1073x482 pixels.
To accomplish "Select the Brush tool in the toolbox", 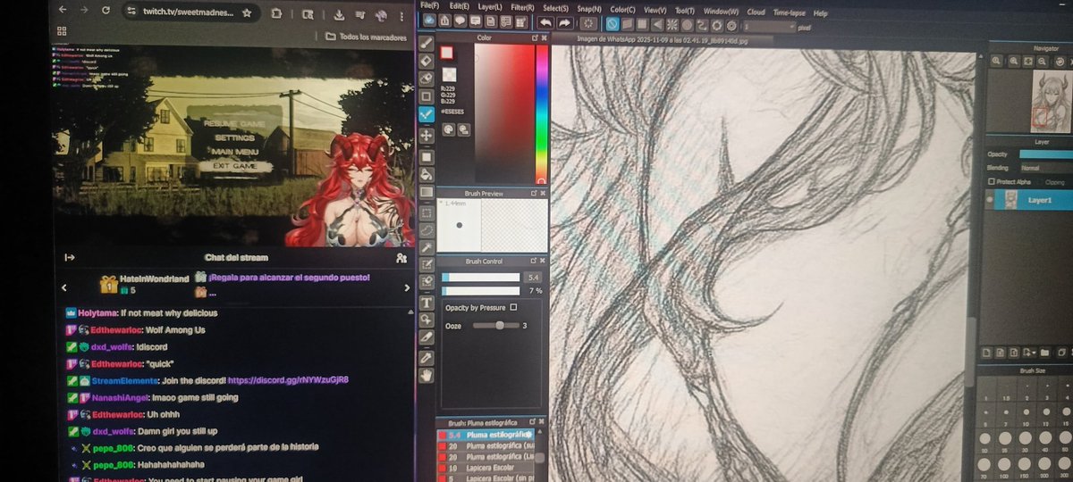I will (x=427, y=43).
